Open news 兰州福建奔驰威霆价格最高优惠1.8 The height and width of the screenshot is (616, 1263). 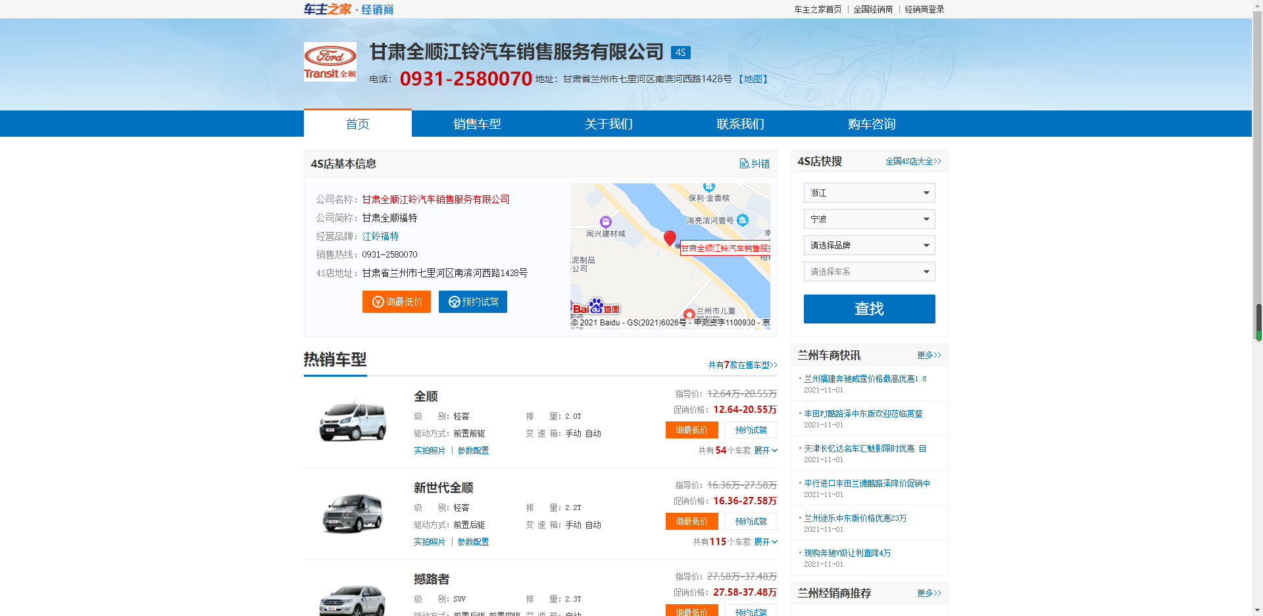tap(865, 379)
